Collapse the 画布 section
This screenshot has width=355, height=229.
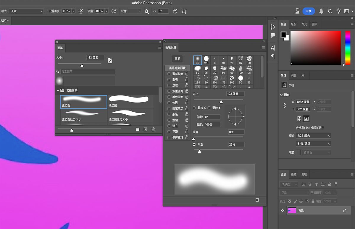click(x=281, y=95)
